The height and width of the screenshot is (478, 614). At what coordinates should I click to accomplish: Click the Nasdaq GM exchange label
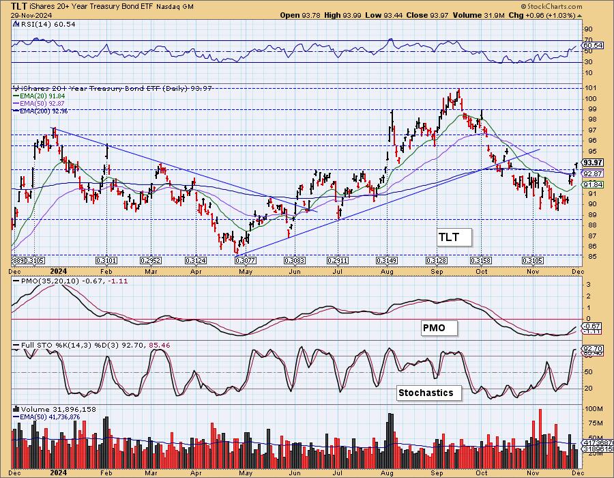pos(175,7)
